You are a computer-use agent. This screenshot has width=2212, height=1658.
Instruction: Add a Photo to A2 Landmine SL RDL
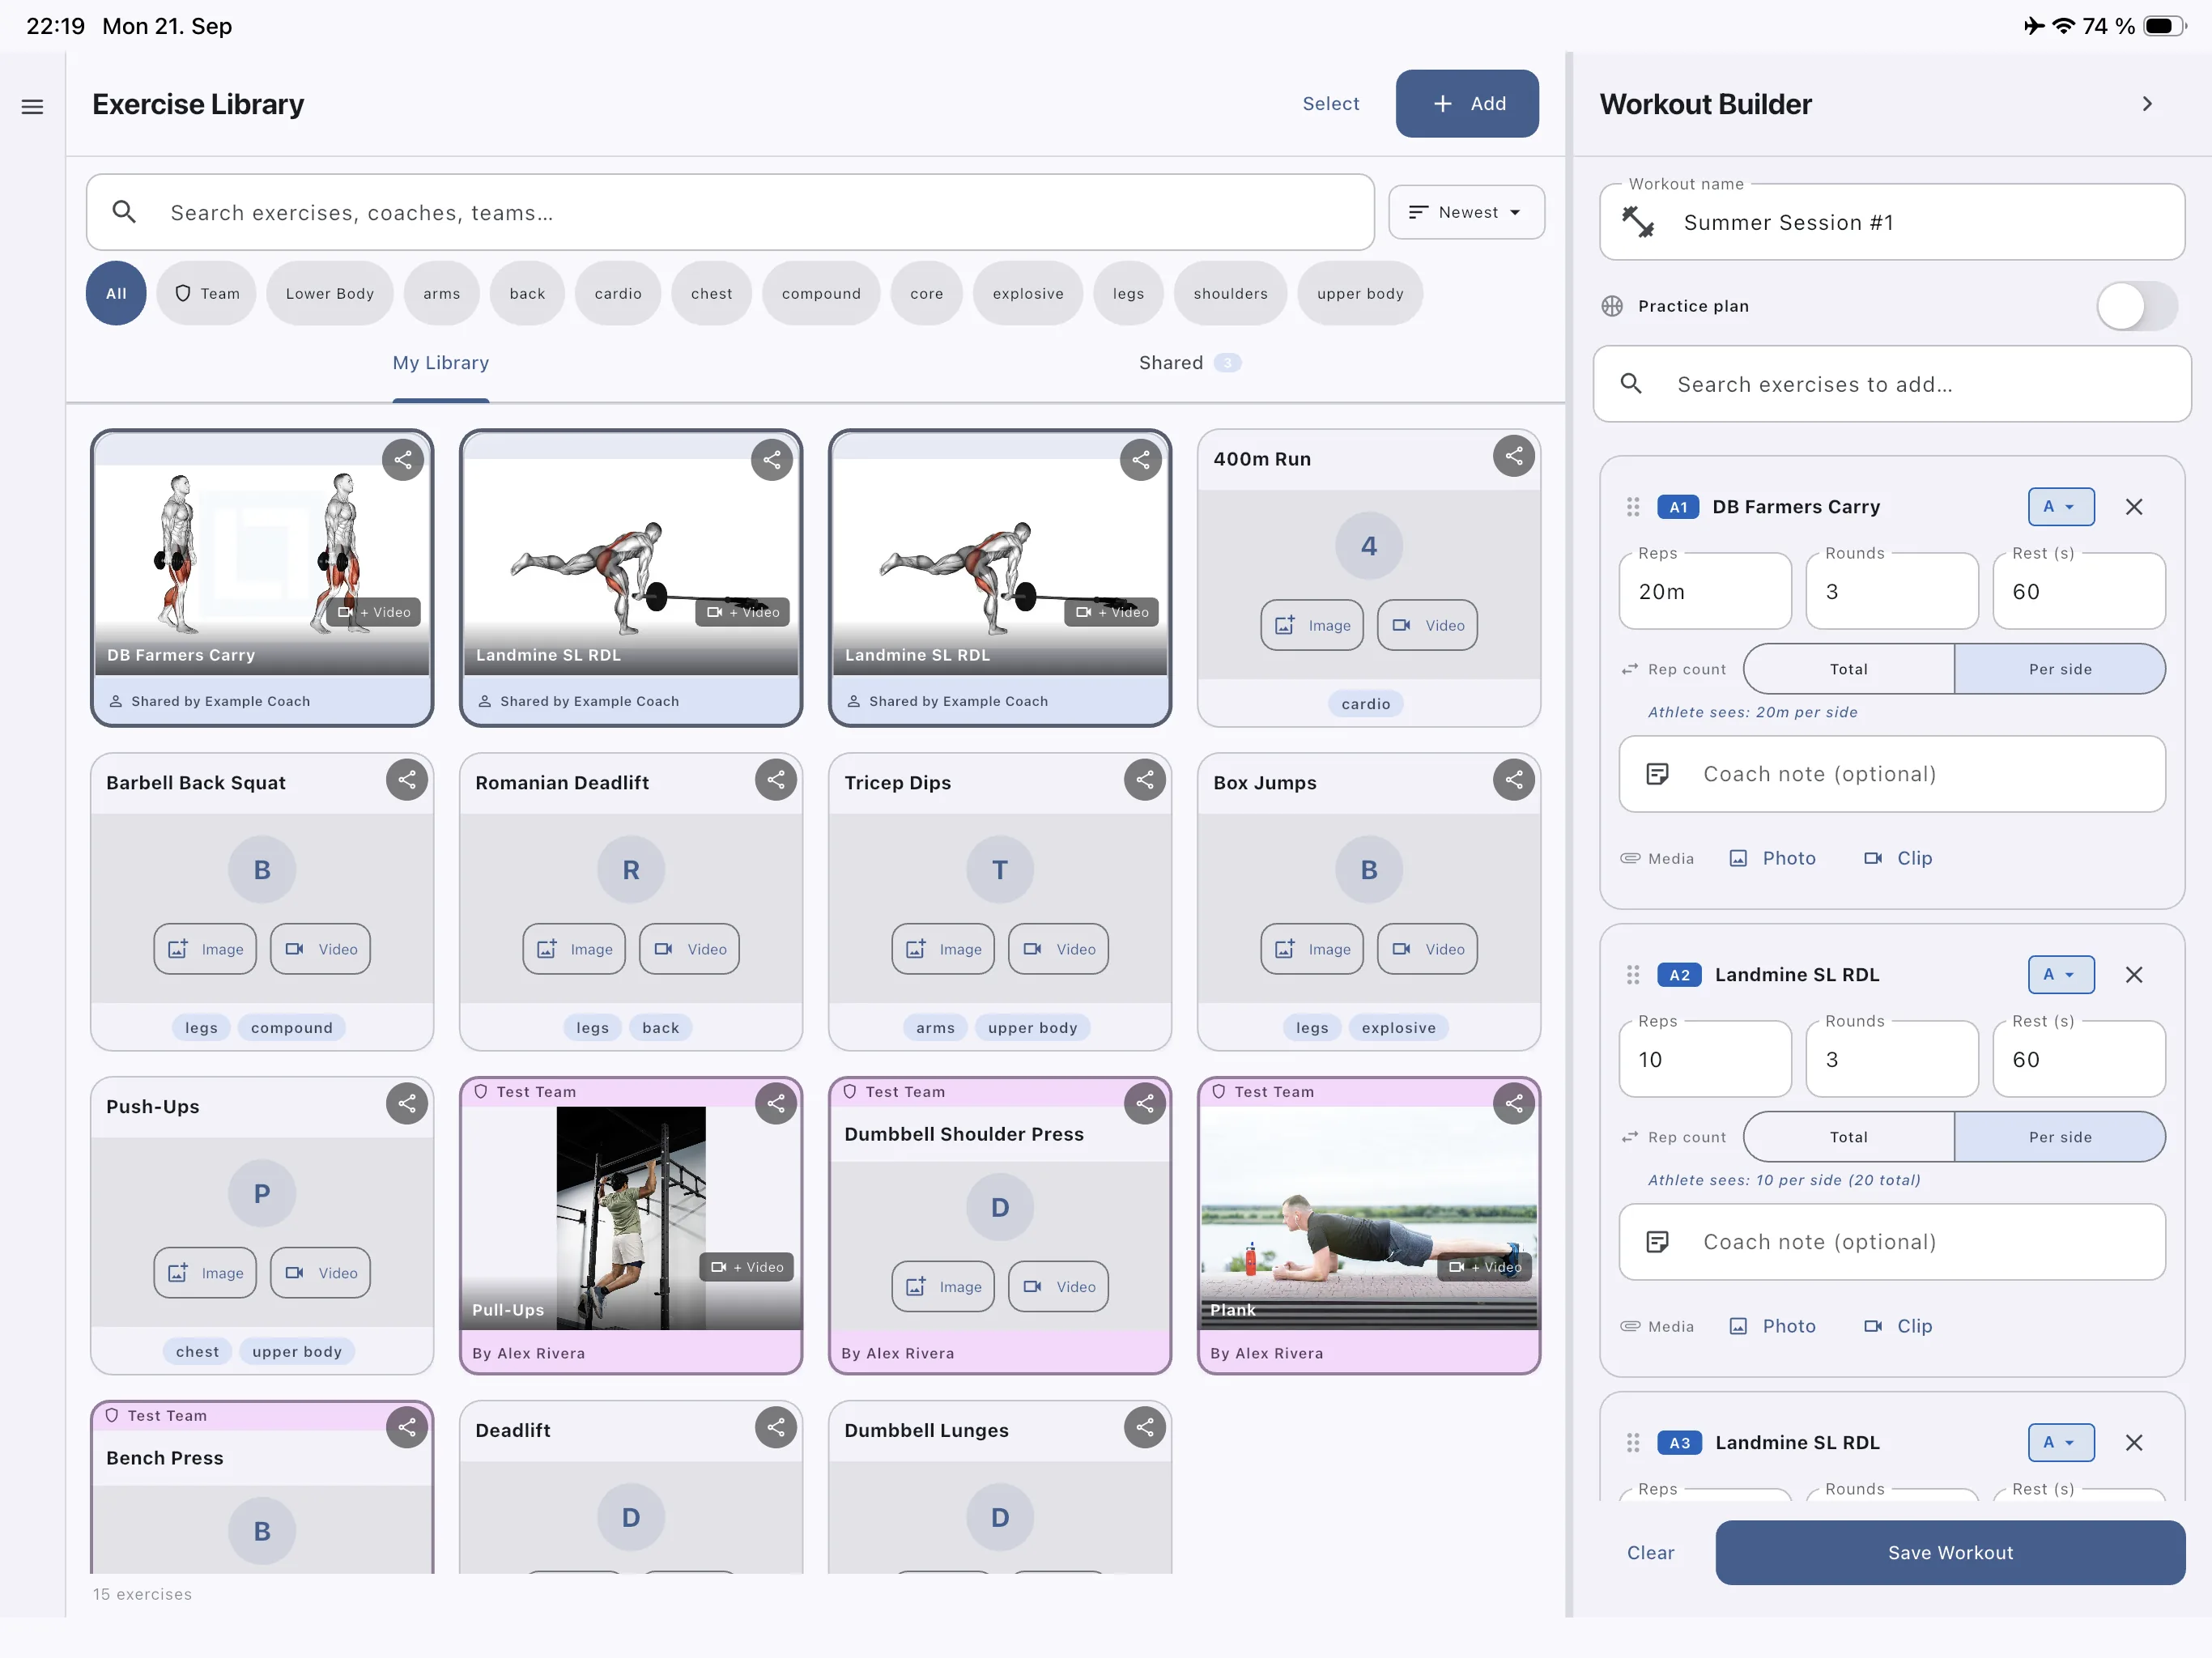click(1773, 1327)
